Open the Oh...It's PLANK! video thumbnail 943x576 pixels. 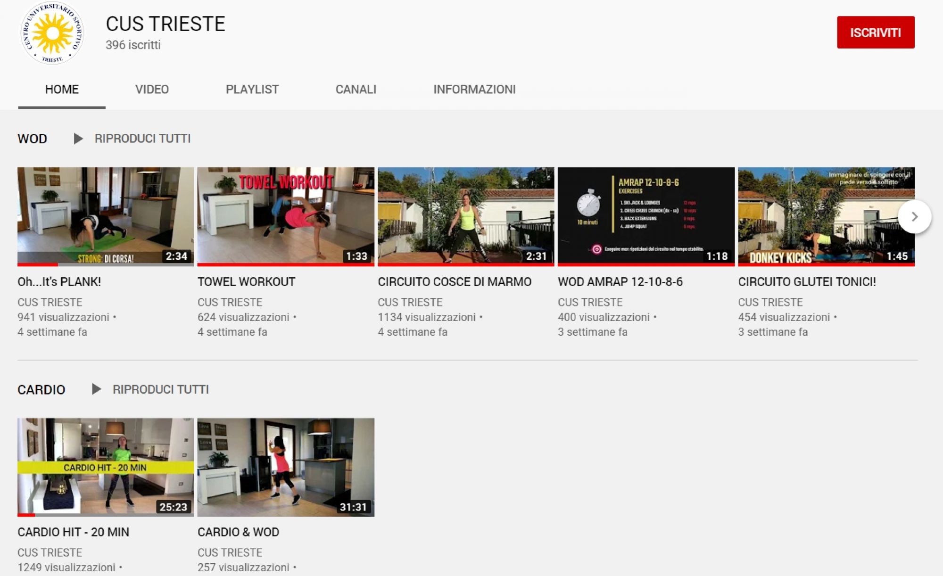click(x=106, y=216)
